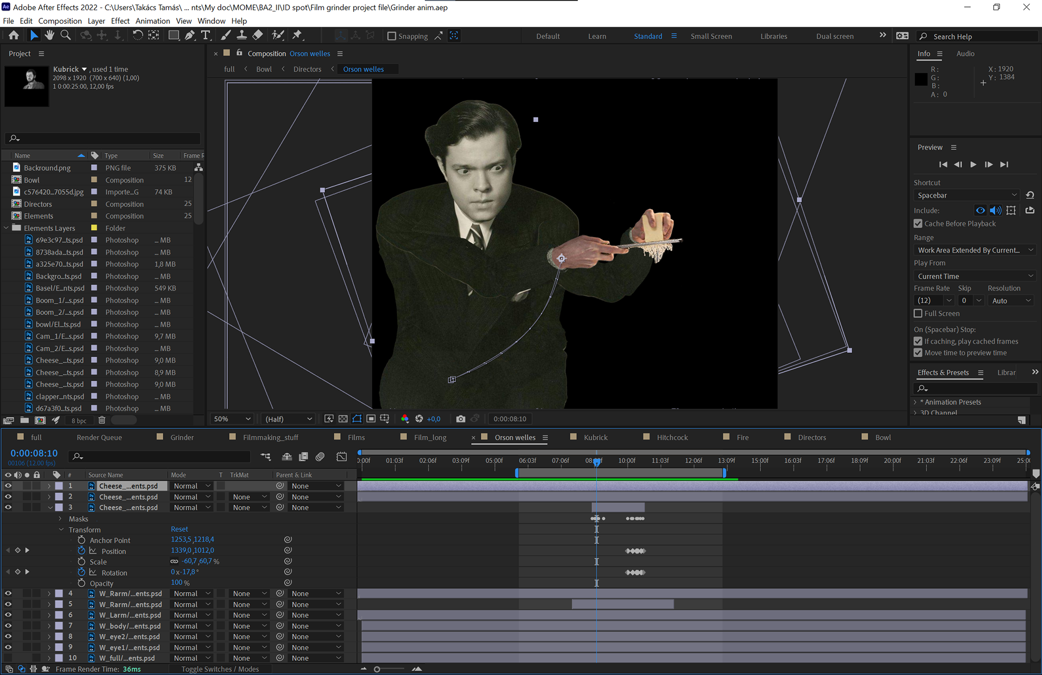Play the preview with play button
Screen dimensions: 1042x675
pyautogui.click(x=973, y=164)
